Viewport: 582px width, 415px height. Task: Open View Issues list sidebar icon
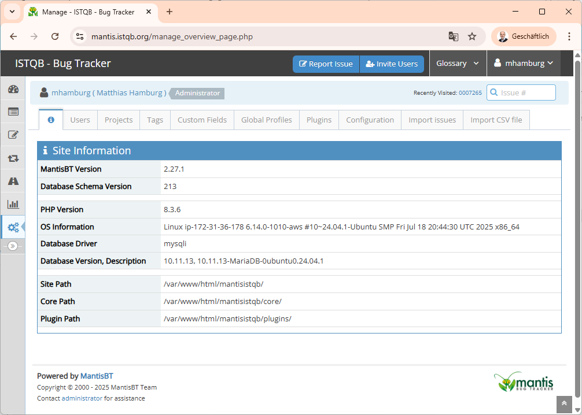click(x=13, y=112)
